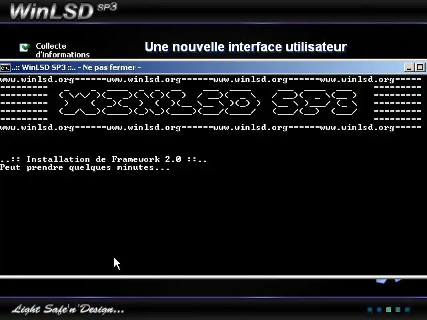Click the 'Peut prendre quelques minutes...' line
The image size is (427, 320).
(85, 167)
